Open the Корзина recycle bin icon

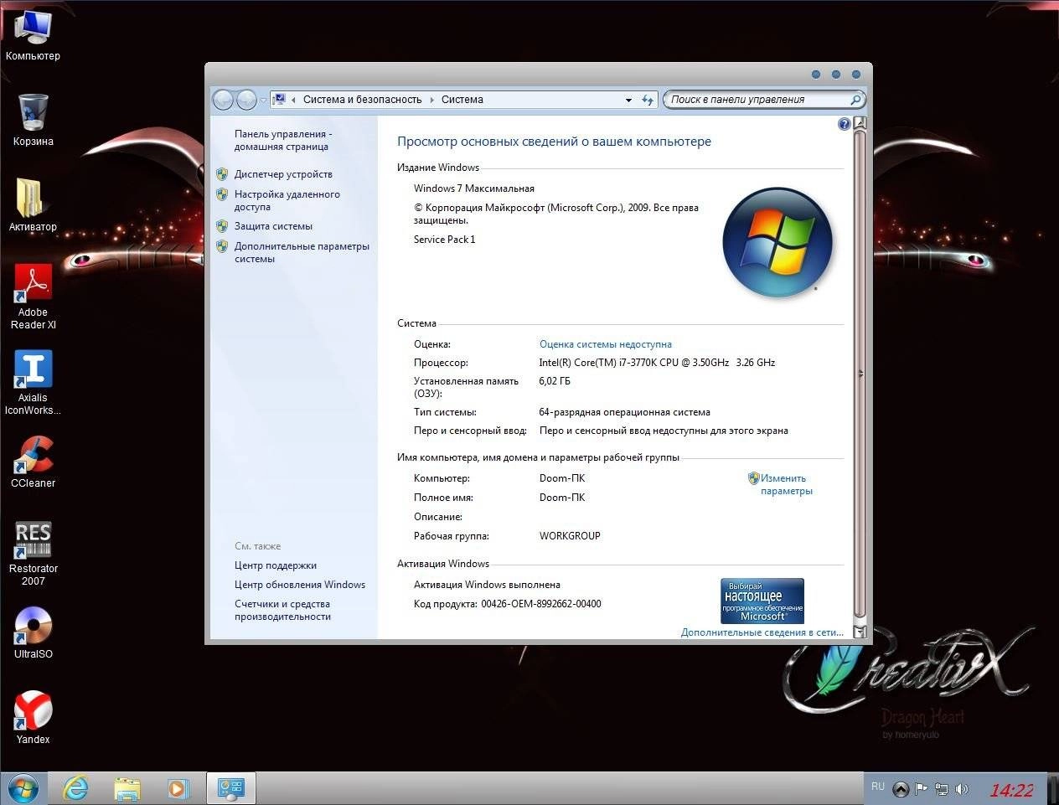tap(33, 120)
